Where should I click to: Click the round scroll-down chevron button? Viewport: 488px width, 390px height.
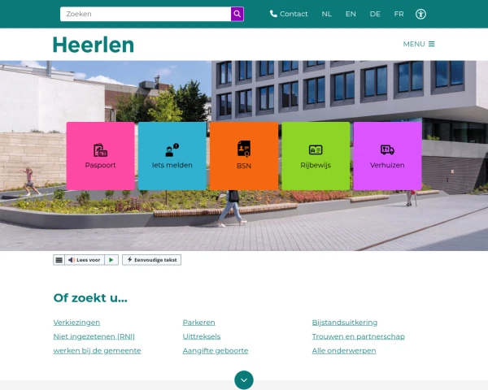click(244, 380)
